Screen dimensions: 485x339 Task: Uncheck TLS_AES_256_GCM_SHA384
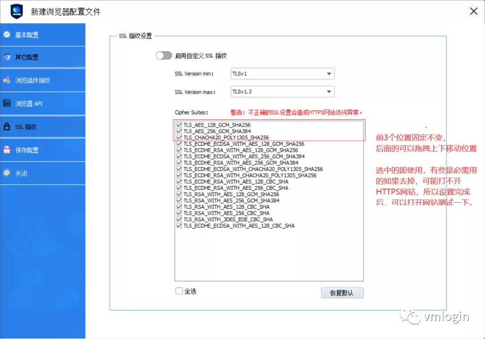(179, 131)
